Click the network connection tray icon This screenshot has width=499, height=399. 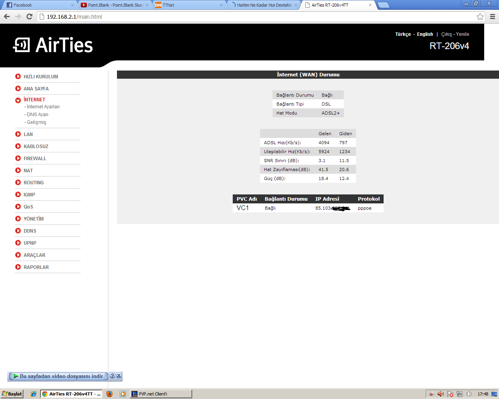(460, 394)
